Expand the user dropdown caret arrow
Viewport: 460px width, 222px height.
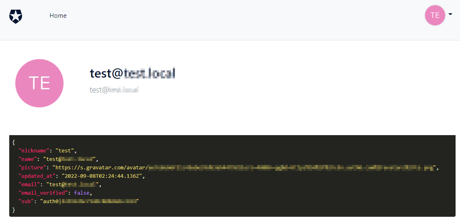pos(450,14)
